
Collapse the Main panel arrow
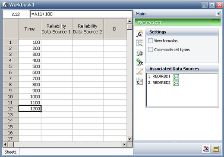(218, 14)
